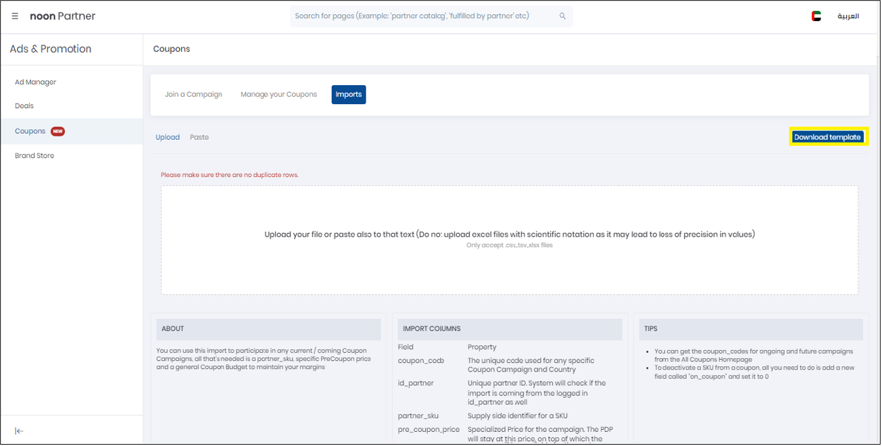
Task: Click the partner_sku field name
Action: point(418,416)
